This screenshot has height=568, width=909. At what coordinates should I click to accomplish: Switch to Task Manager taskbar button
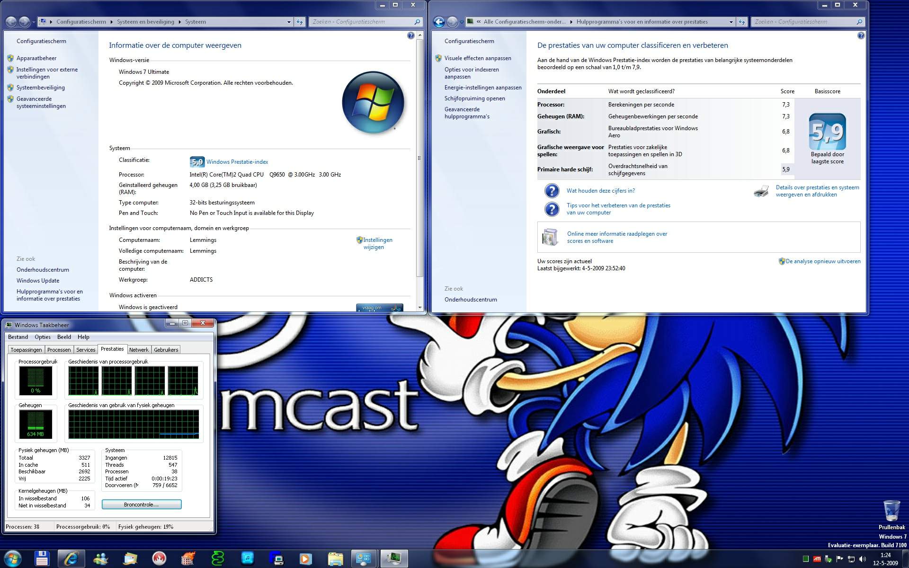(x=394, y=559)
